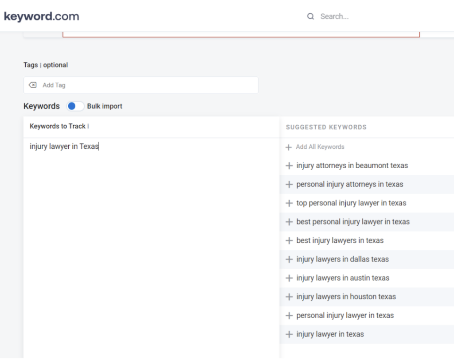Add "personal injury attorneys in texas" with its plus icon

tap(288, 184)
